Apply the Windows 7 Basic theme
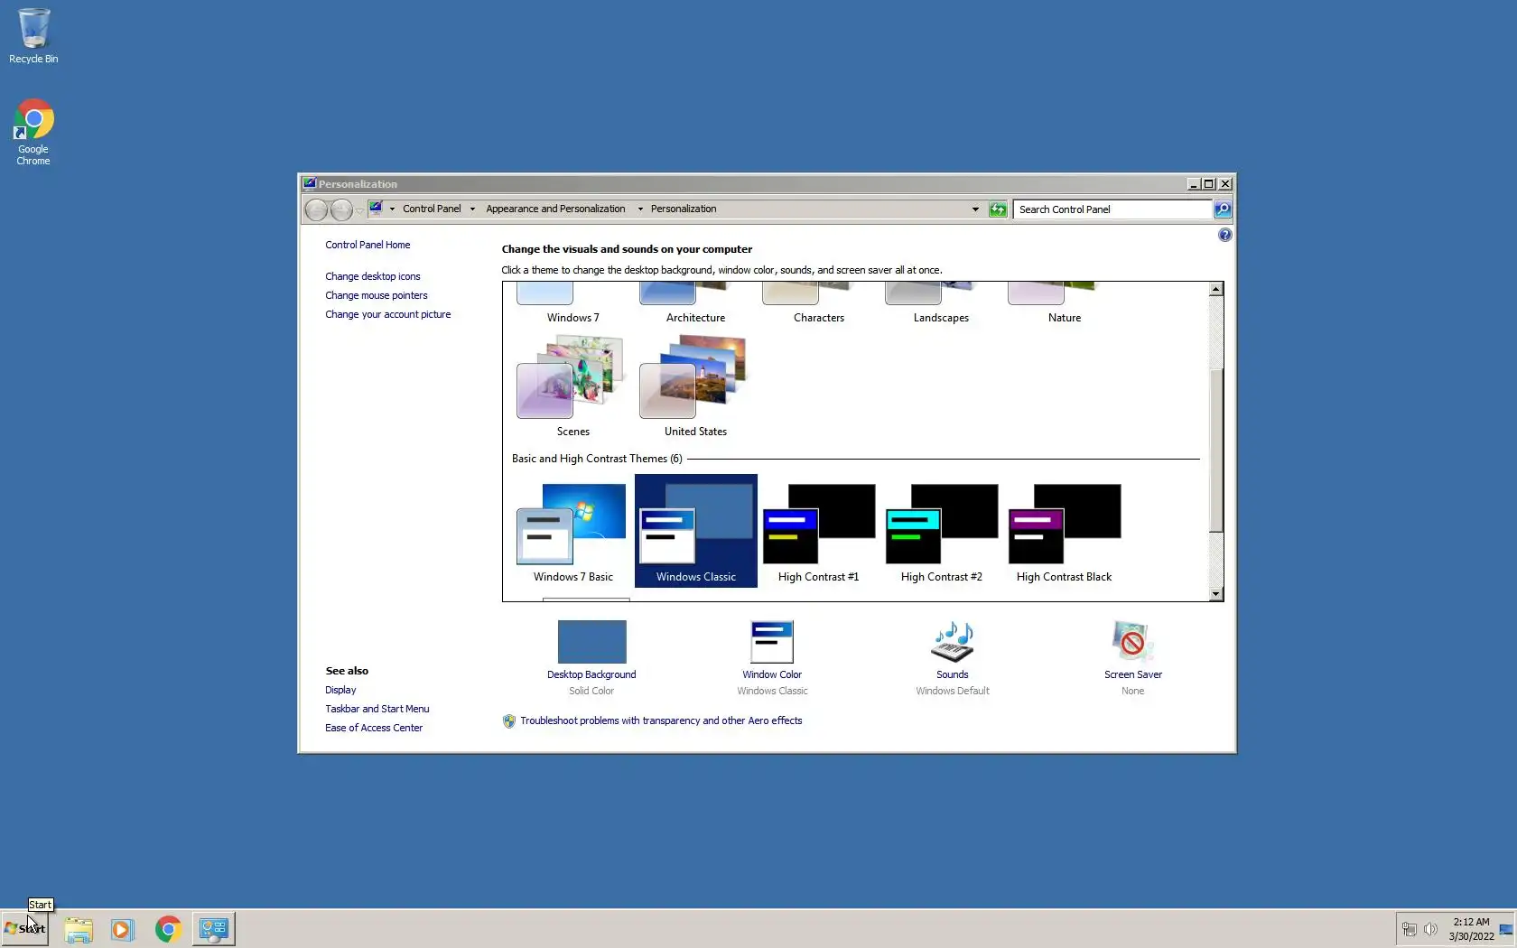 click(572, 533)
